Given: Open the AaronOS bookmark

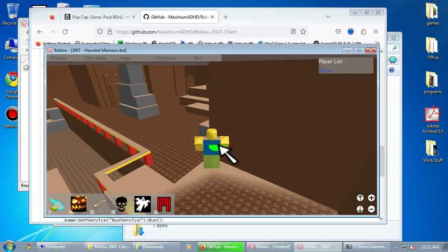Looking at the screenshot, I should [x=337, y=44].
